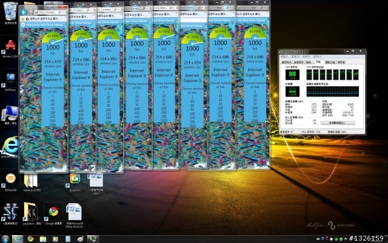Click the physical memory usage history graph
This screenshot has height=243, width=388.
point(333,91)
